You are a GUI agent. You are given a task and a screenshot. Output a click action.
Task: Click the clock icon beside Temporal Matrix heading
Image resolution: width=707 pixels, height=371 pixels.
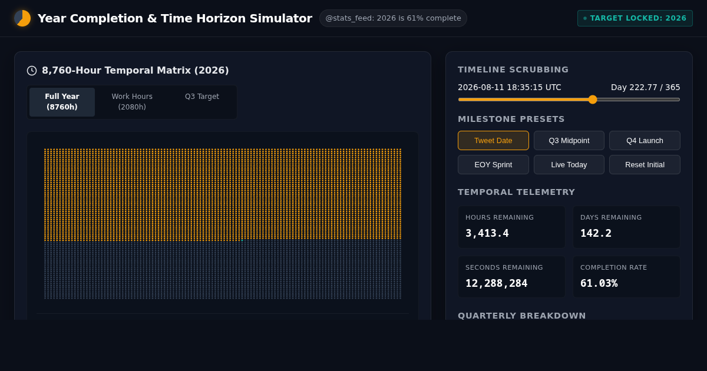tap(32, 71)
